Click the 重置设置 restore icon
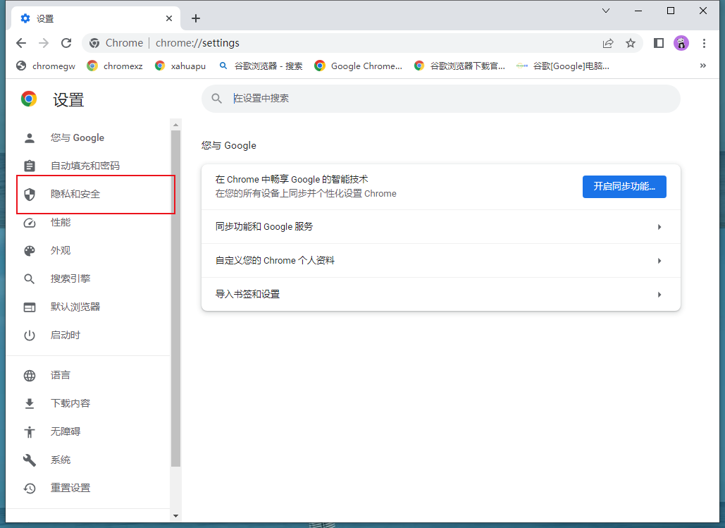Screen dimensions: 725x528 tap(30, 489)
